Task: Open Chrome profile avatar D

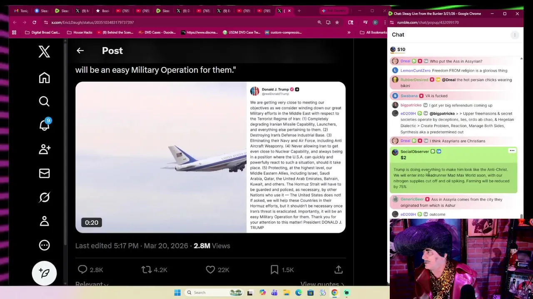Action: [x=375, y=22]
